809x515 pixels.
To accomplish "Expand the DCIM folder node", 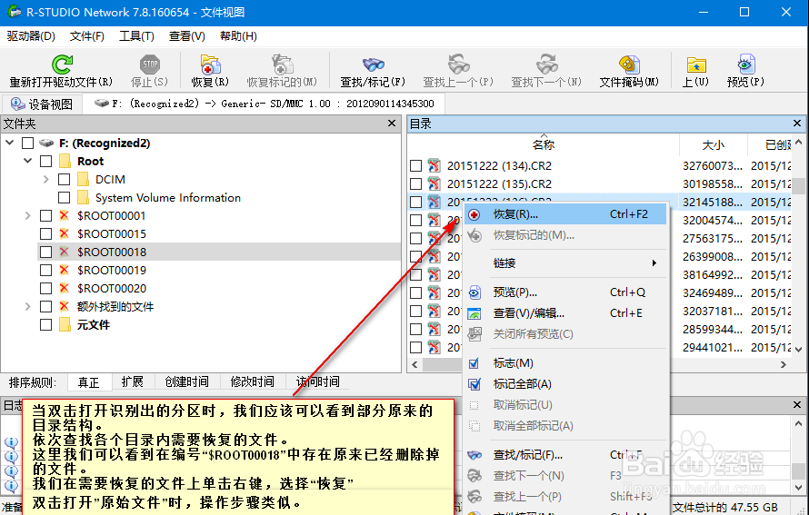I will tap(46, 180).
